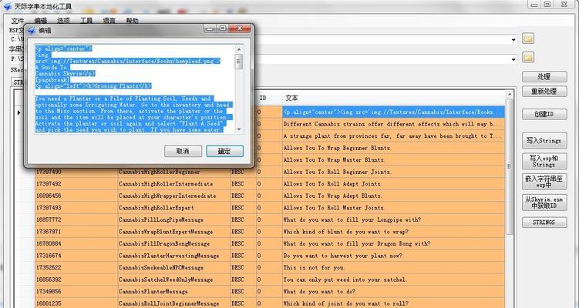The height and width of the screenshot is (308, 579).
Task: Open the 工具 menu
Action: point(86,21)
